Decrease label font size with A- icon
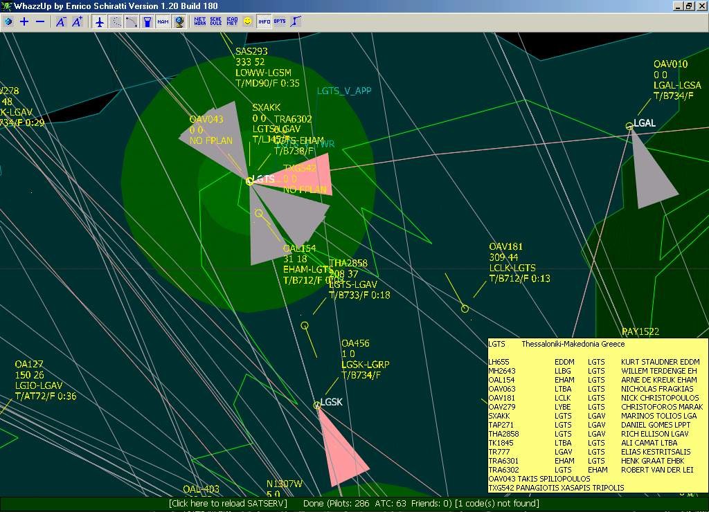The image size is (709, 512). 61,21
